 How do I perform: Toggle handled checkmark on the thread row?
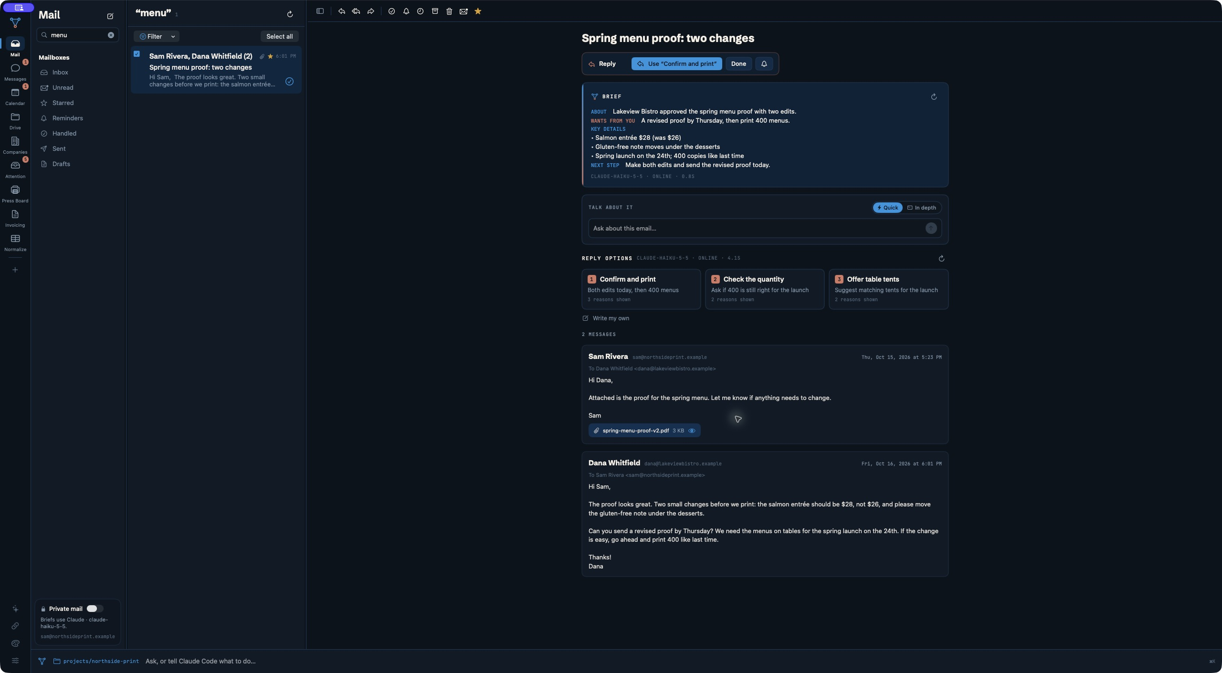(289, 81)
